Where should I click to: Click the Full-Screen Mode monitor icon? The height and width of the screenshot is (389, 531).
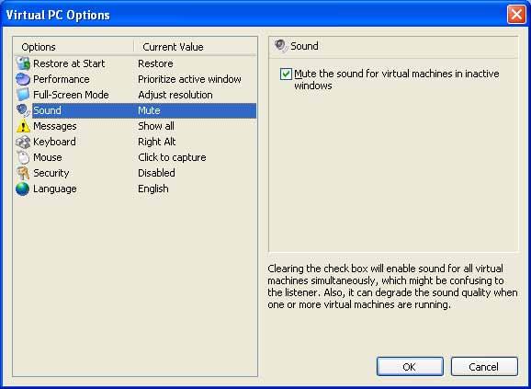pos(23,95)
